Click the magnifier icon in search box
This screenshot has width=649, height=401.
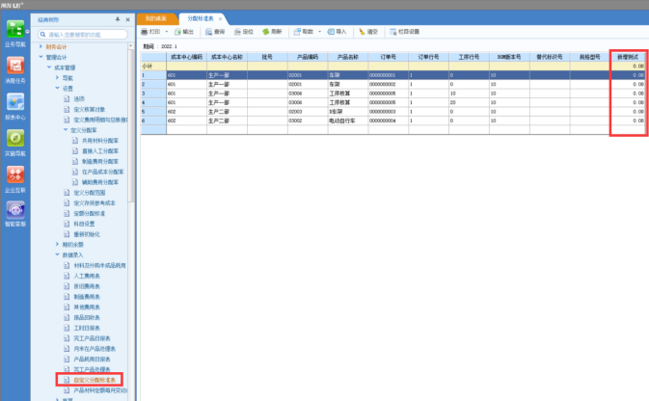42,35
